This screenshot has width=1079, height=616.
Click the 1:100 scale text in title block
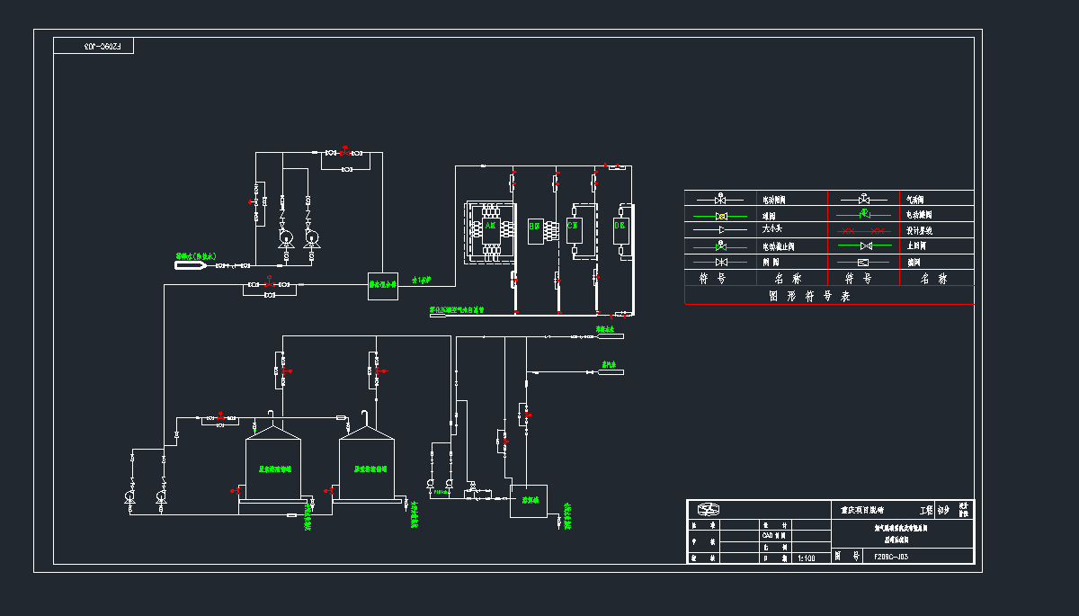[807, 558]
